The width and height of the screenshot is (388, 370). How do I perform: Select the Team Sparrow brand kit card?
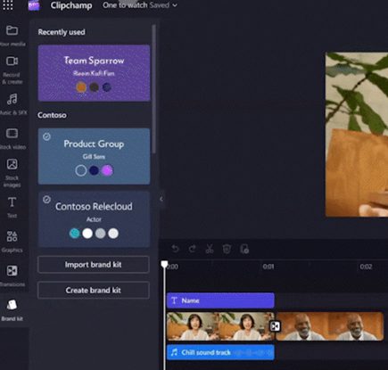point(94,73)
